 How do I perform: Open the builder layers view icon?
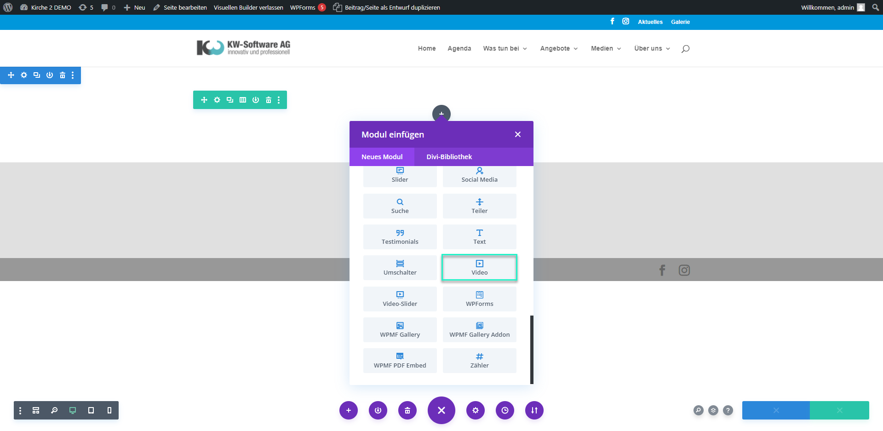pos(713,410)
